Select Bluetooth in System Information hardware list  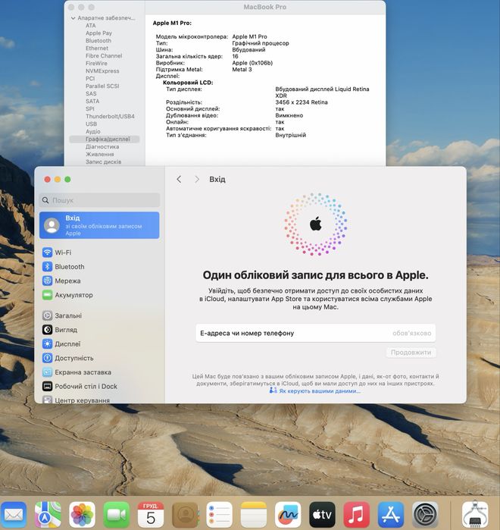[98, 40]
